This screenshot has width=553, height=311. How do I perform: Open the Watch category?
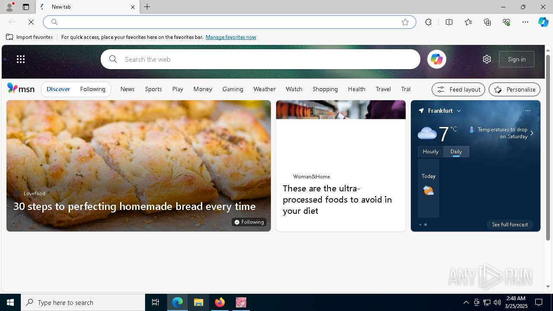294,89
